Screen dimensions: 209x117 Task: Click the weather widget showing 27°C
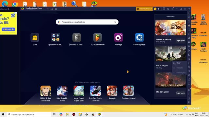pyautogui.click(x=173, y=114)
